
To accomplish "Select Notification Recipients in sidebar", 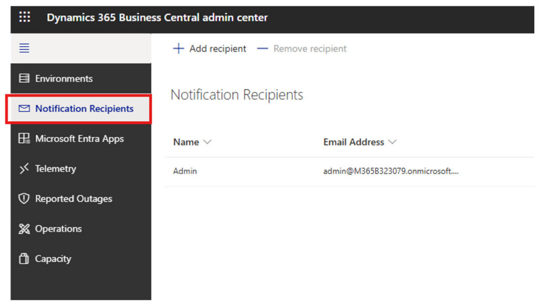I will [81, 108].
